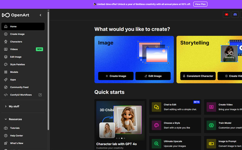Screen dimensions: 242x150
Task: Open Videos in the sidebar
Action: [x=23, y=49]
